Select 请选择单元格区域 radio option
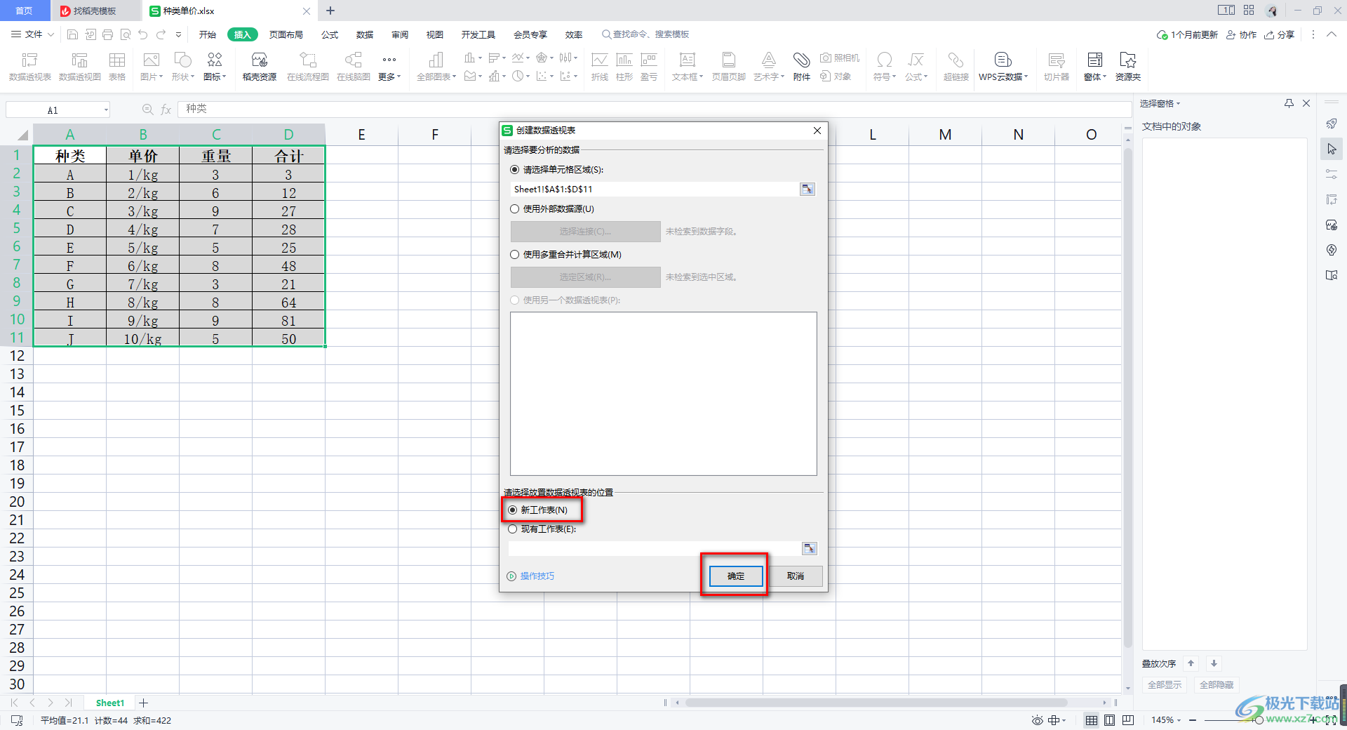 [x=515, y=169]
